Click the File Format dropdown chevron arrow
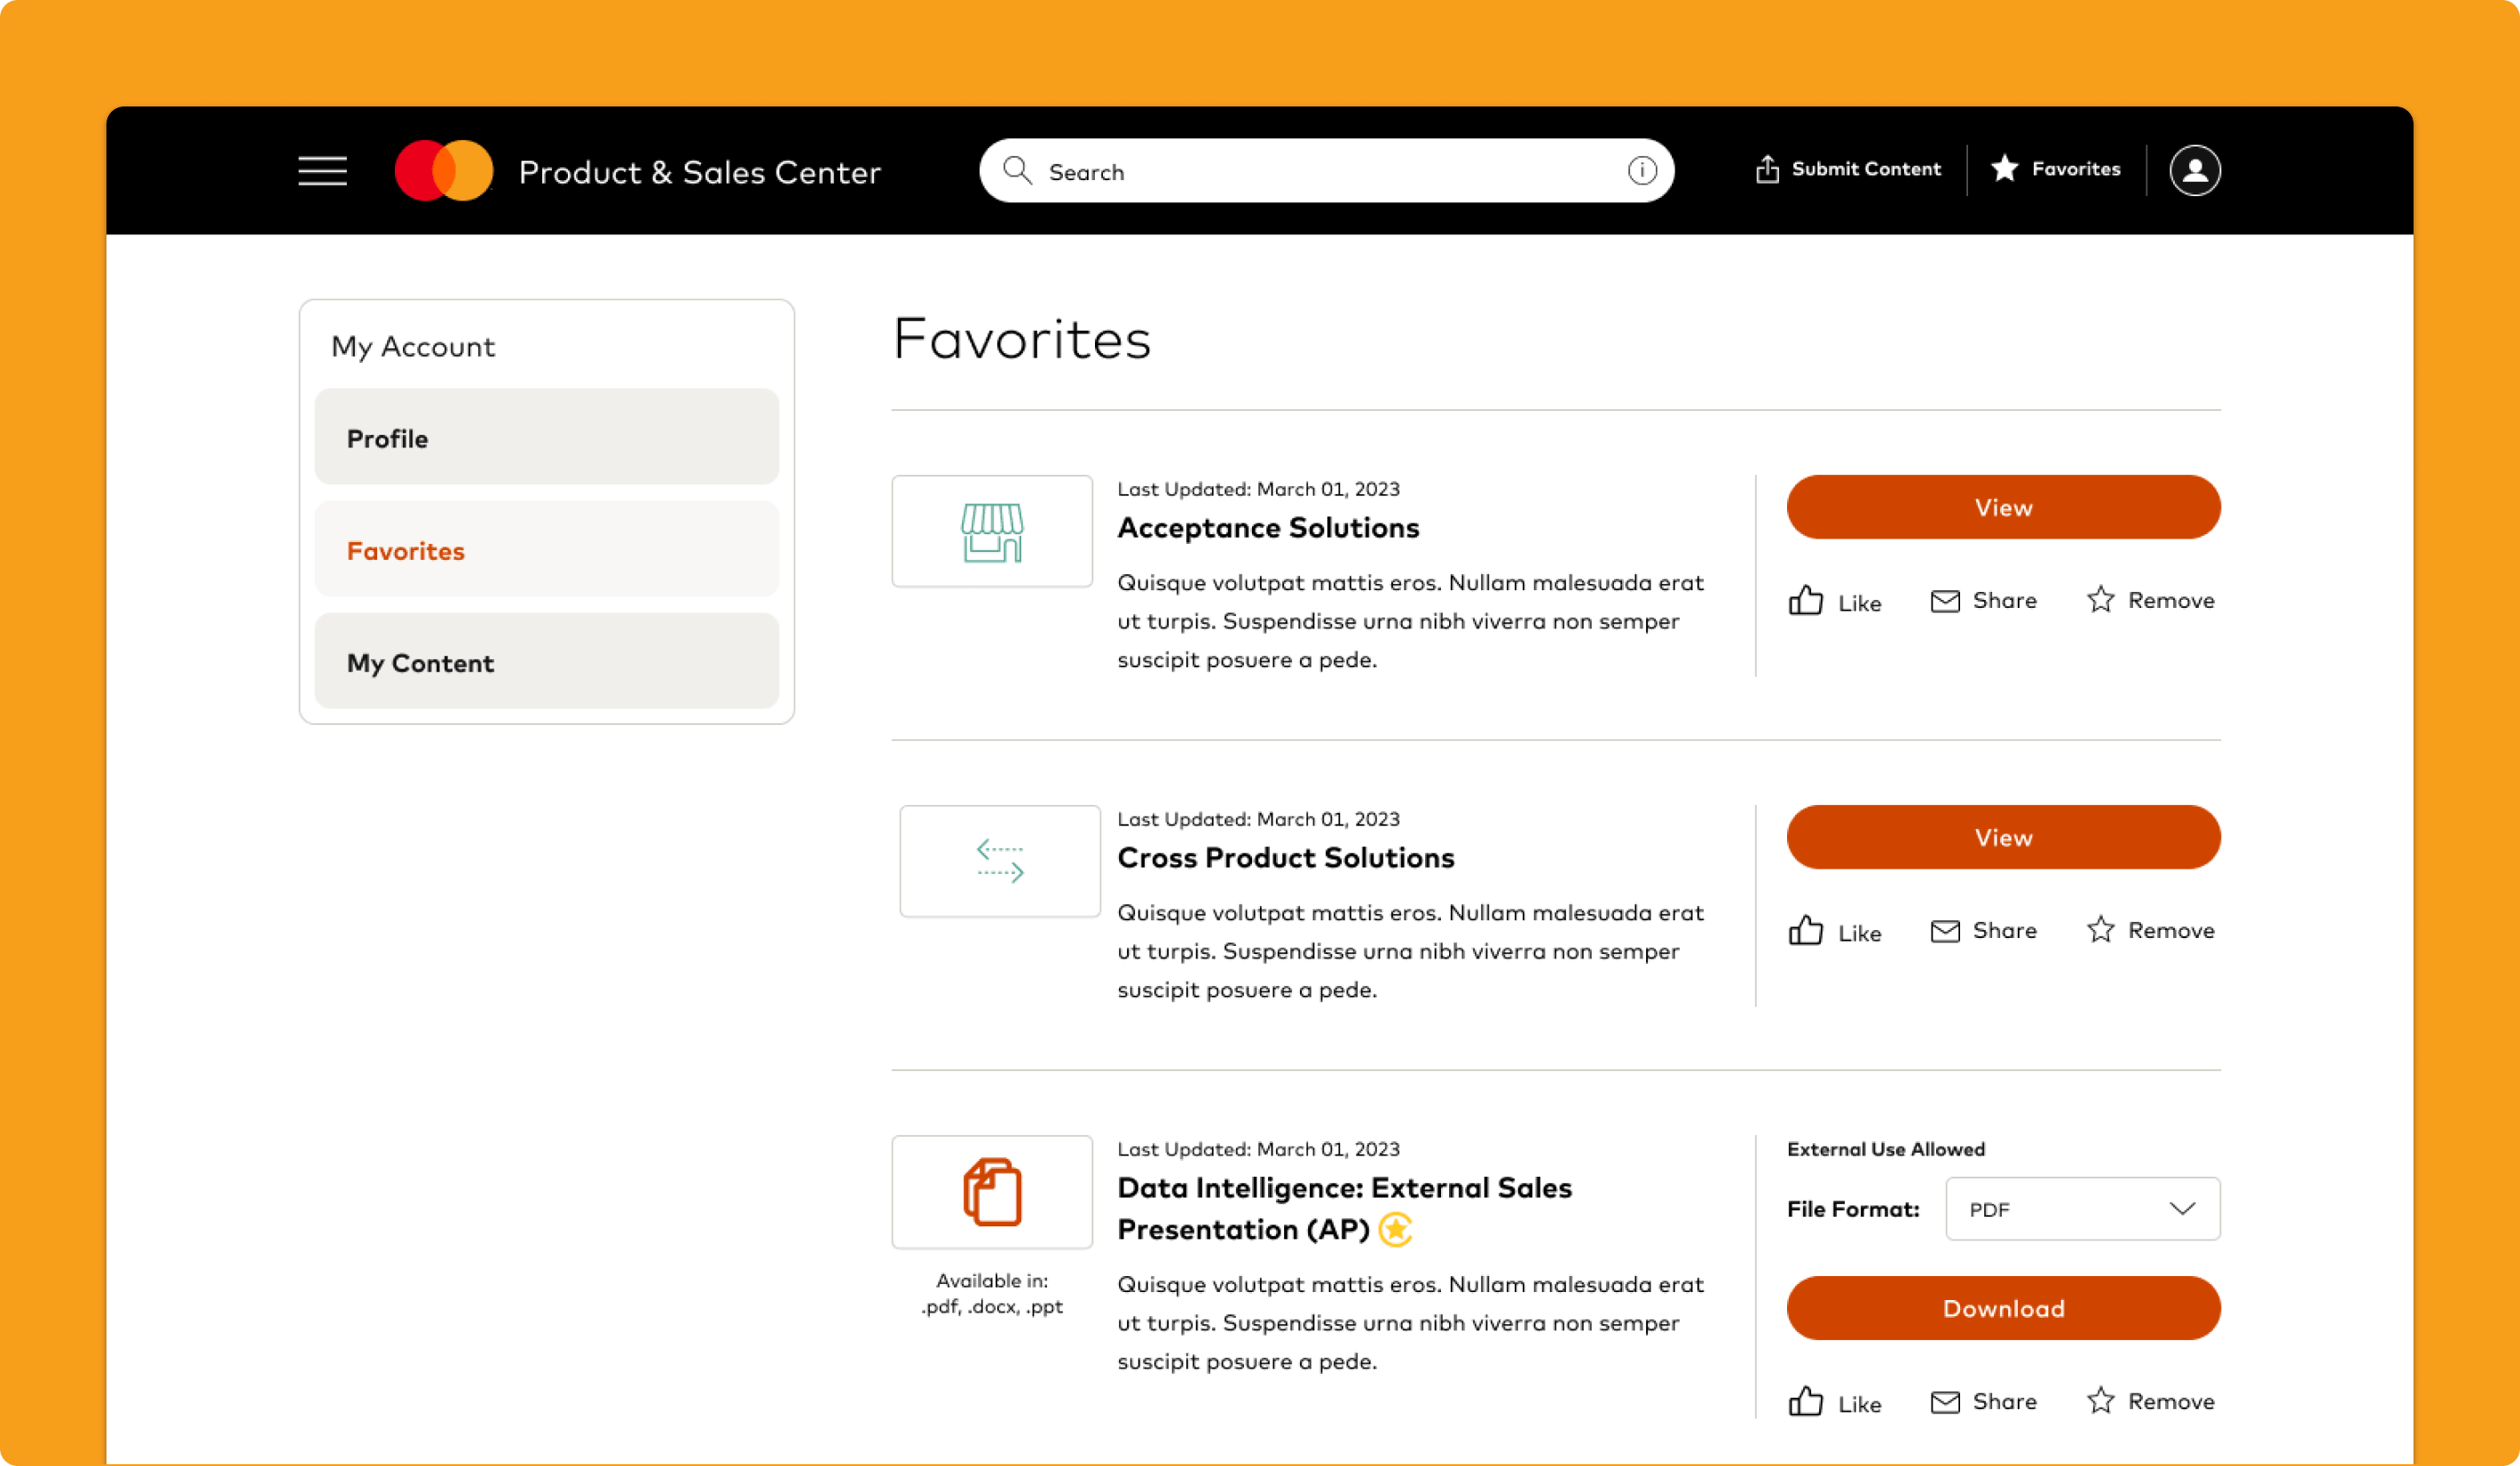Screen dimensions: 2520x1466 2182,1209
